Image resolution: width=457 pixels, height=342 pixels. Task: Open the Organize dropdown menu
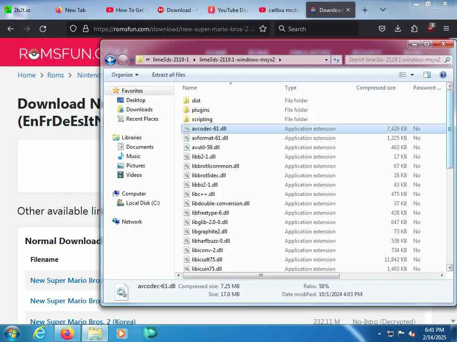click(x=125, y=75)
